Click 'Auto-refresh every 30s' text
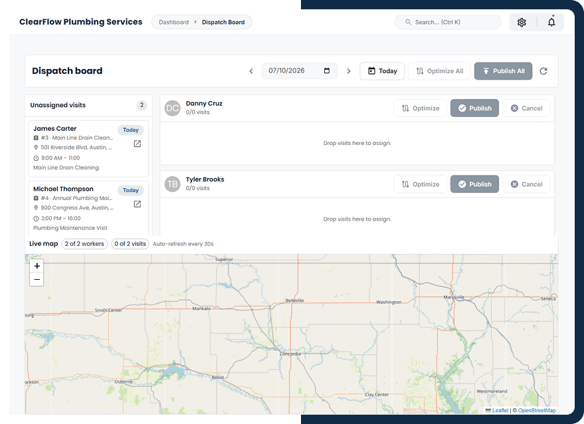 (183, 244)
